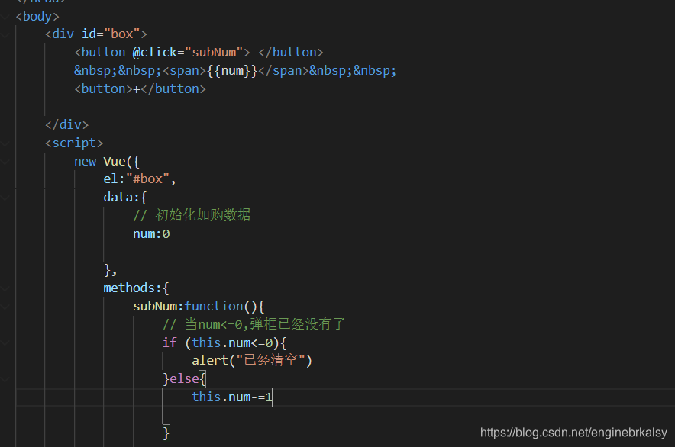Click the highlighted closing brace of else
The width and height of the screenshot is (675, 447).
pos(166,433)
